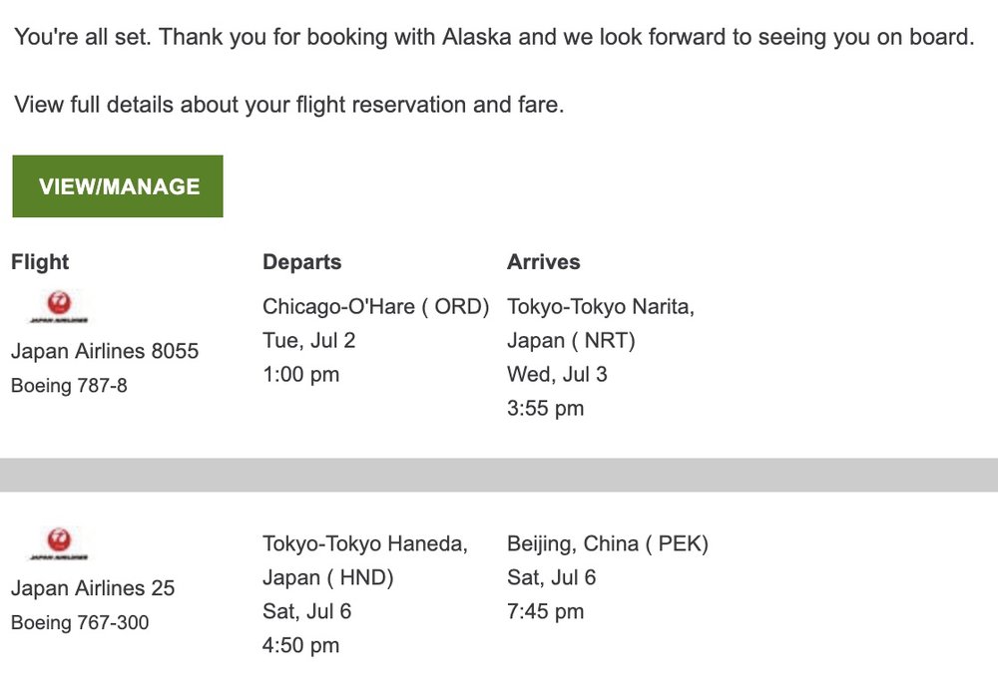Click the Japan Airlines logo for flight 25
The width and height of the screenshot is (998, 681).
pyautogui.click(x=59, y=543)
